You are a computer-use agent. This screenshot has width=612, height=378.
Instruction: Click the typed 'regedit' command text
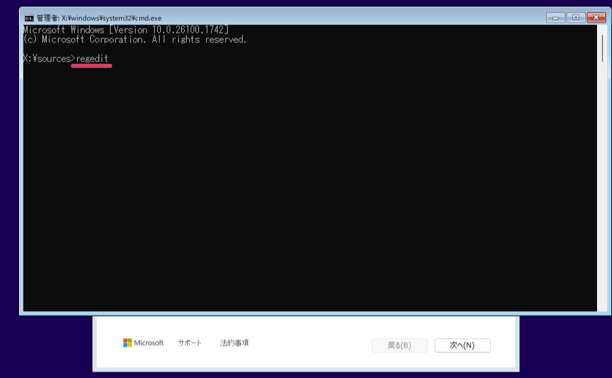92,59
